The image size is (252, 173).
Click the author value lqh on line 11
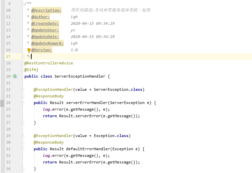click(x=74, y=17)
